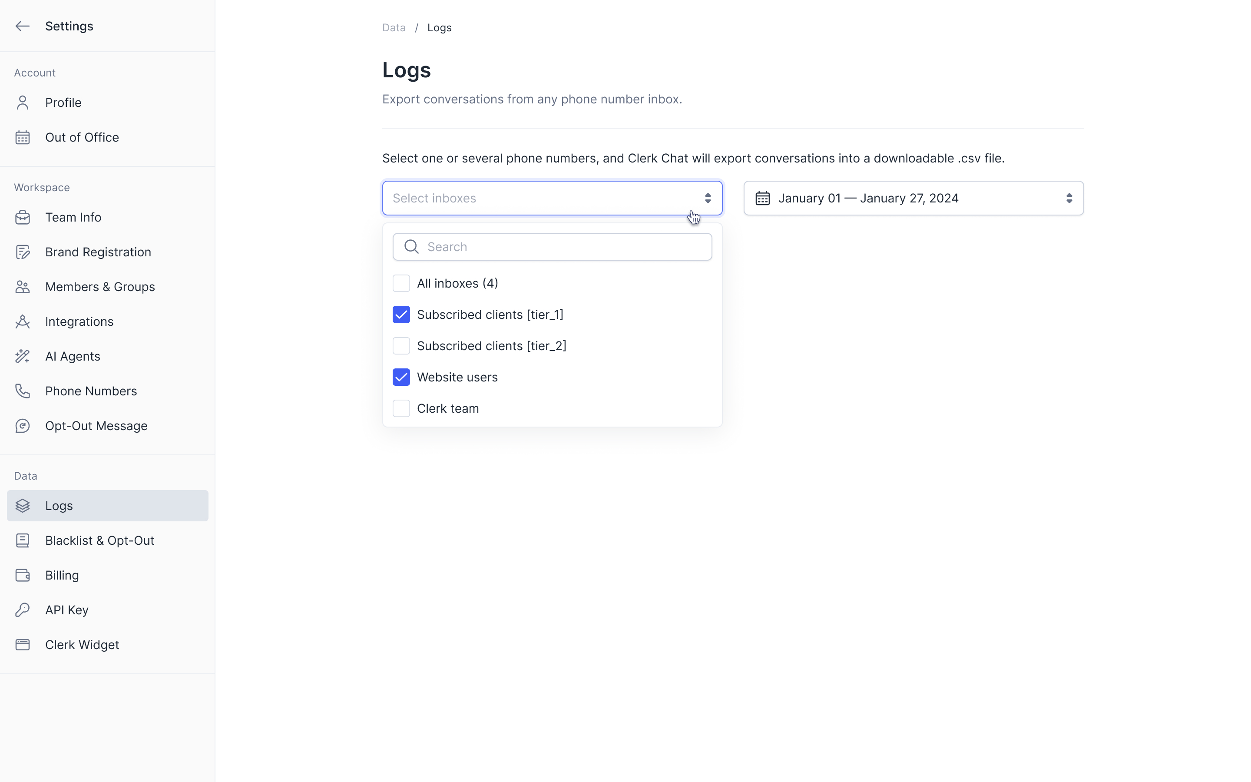Click the Back arrow to exit Settings
Image resolution: width=1251 pixels, height=782 pixels.
23,25
